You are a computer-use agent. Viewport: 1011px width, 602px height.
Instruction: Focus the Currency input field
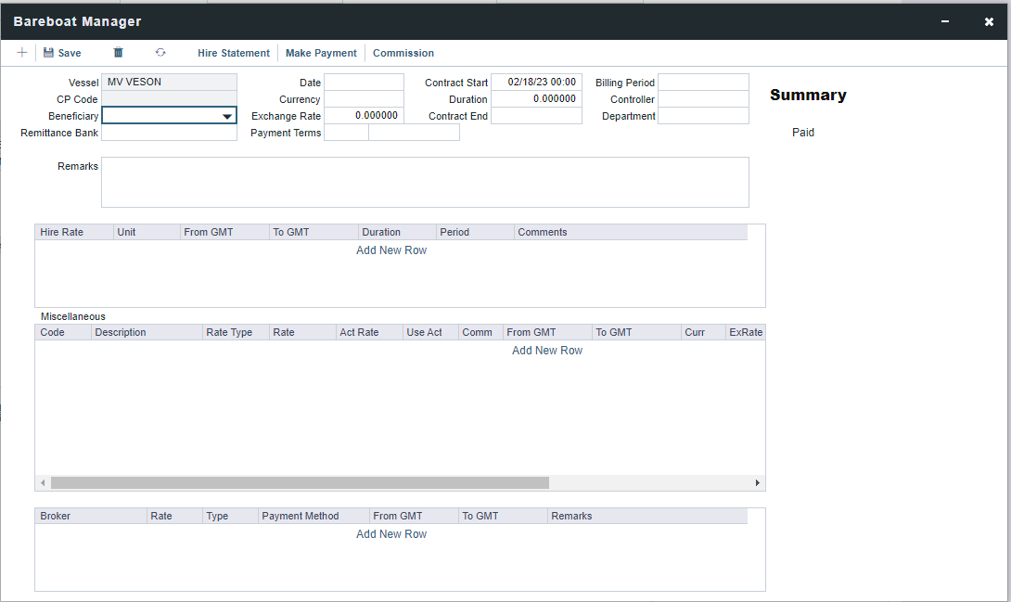click(x=364, y=99)
